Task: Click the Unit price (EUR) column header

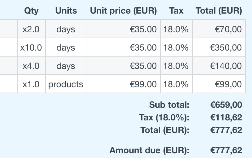Action: (x=123, y=11)
